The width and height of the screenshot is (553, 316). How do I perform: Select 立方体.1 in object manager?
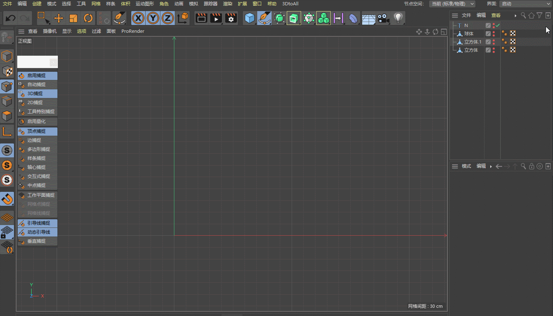tap(473, 42)
